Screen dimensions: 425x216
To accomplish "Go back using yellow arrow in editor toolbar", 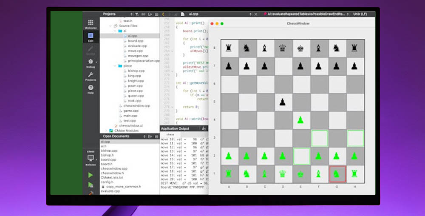I will coord(163,14).
